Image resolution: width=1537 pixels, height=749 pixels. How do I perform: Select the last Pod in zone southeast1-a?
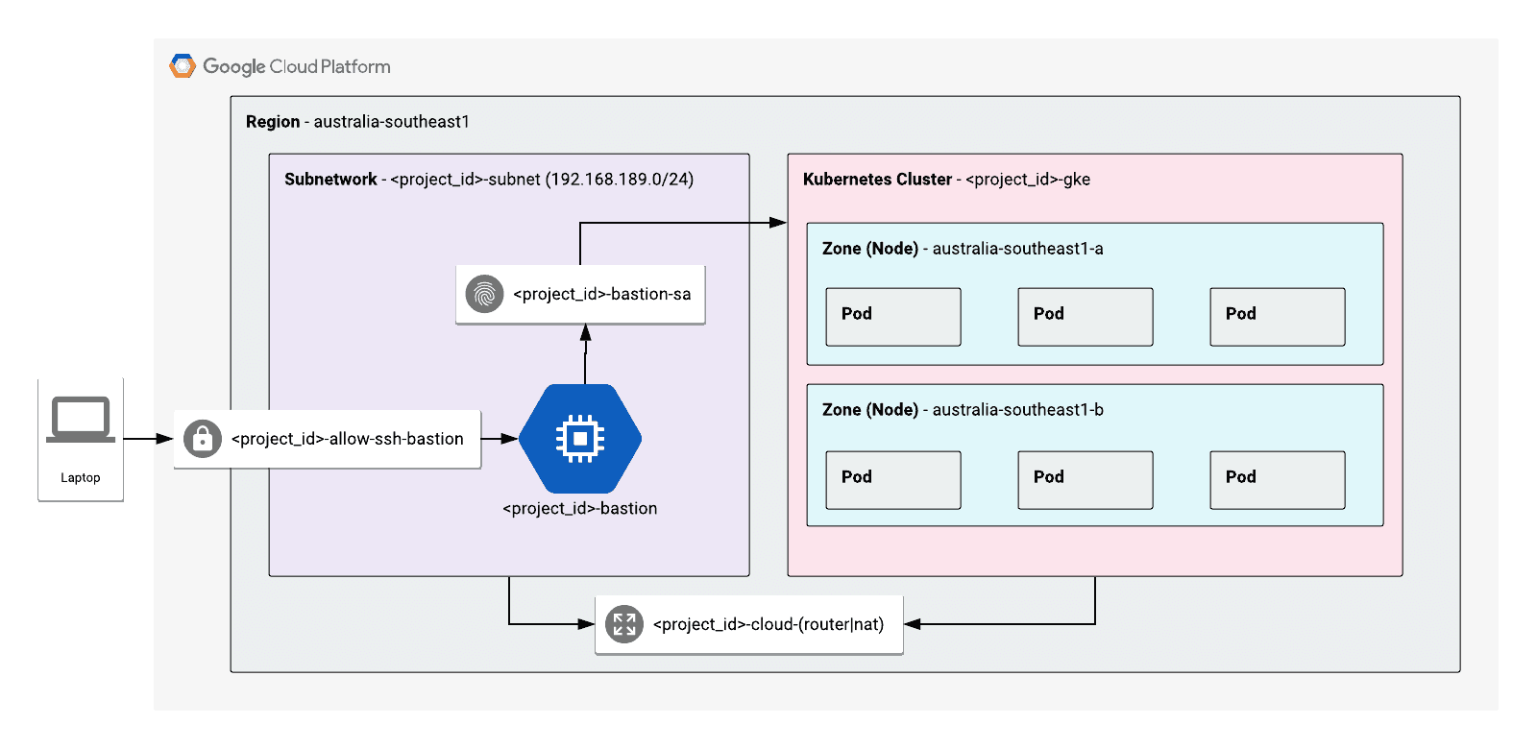[x=1278, y=317]
